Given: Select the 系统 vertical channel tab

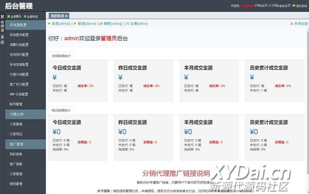Looking at the screenshot, I should pyautogui.click(x=2, y=40).
